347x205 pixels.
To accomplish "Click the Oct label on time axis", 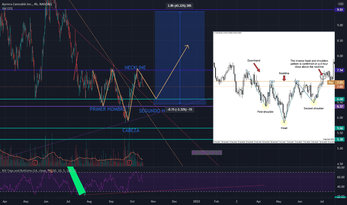I will coord(132,201).
